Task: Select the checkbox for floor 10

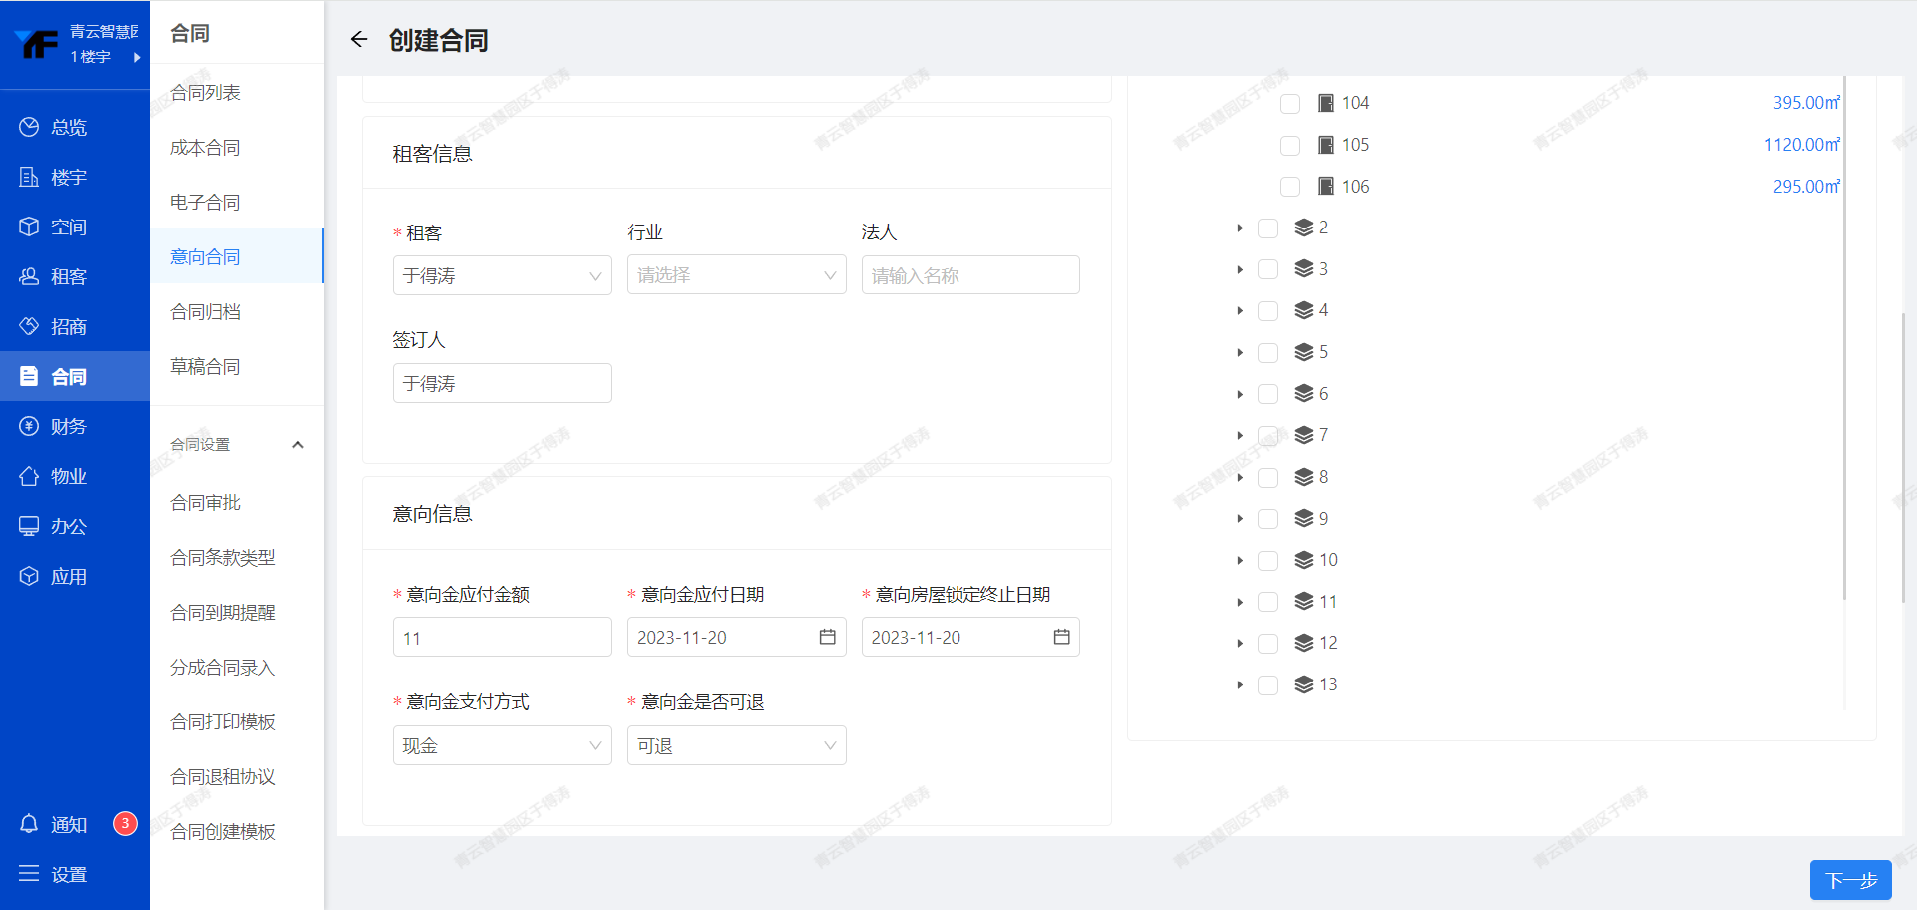Action: (1268, 561)
